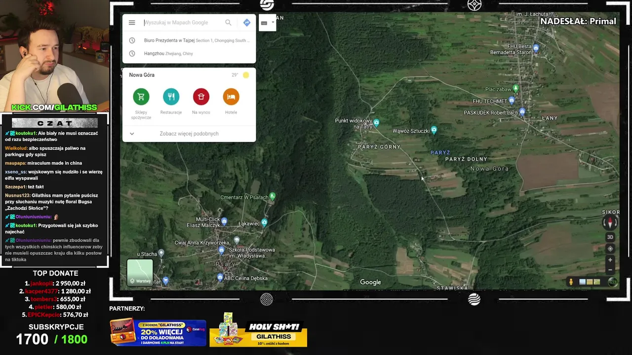This screenshot has width=632, height=355.
Task: Zoom out using the minus button
Action: coord(610,270)
